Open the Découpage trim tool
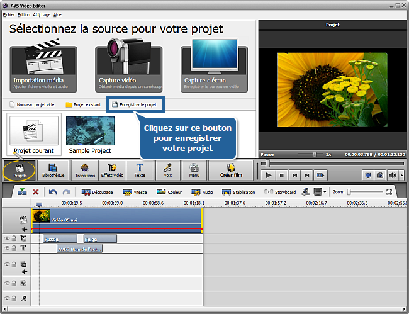Viewport: 409px width, 314px height. click(97, 192)
